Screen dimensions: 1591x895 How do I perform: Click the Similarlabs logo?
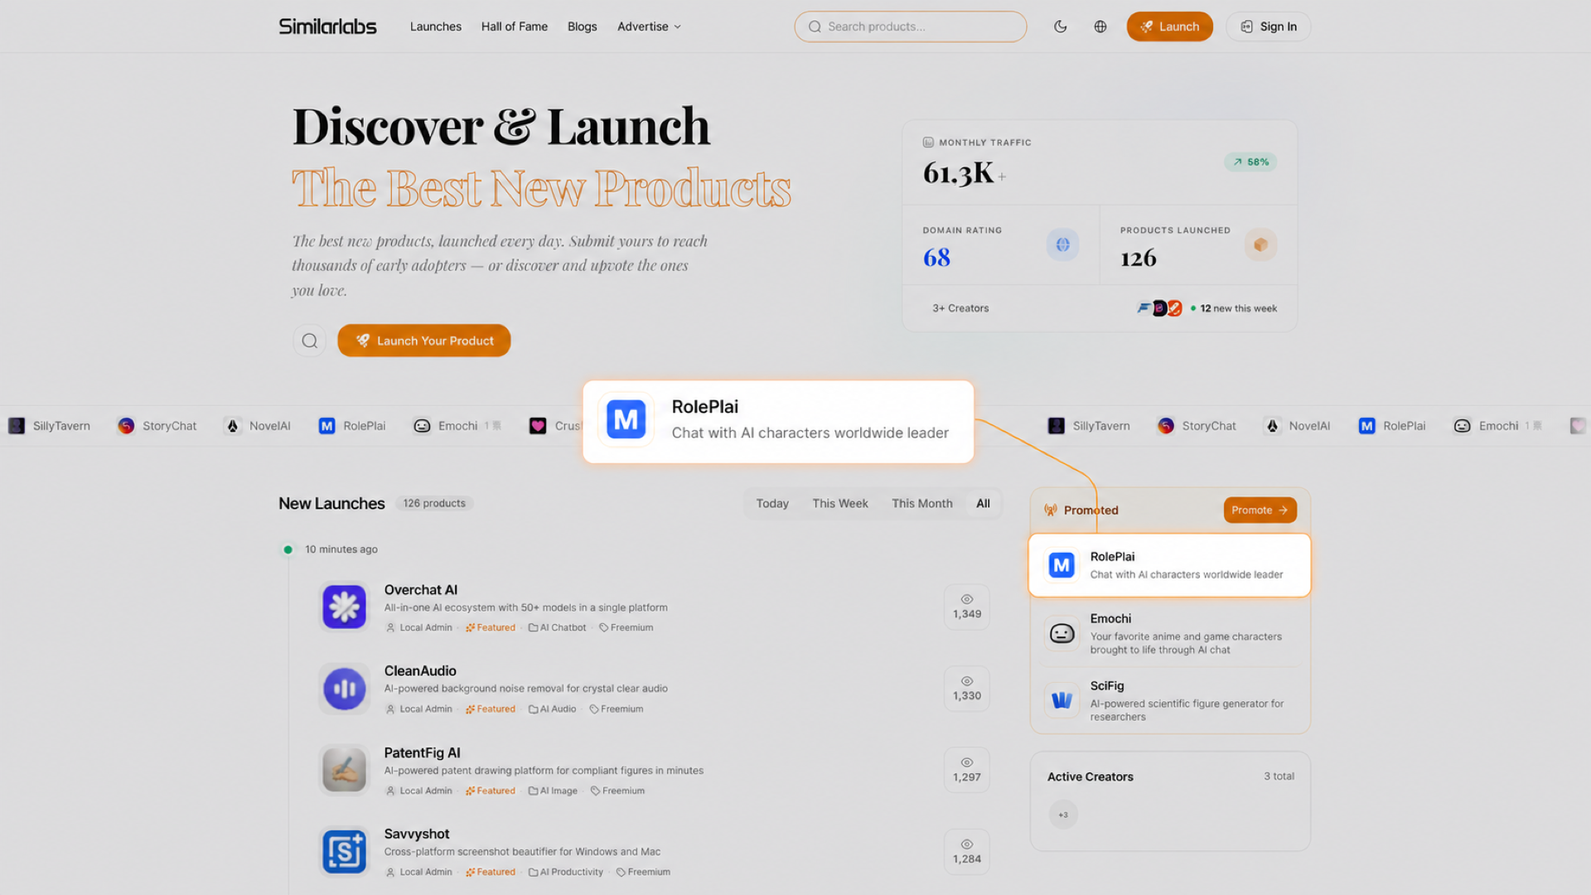[327, 27]
